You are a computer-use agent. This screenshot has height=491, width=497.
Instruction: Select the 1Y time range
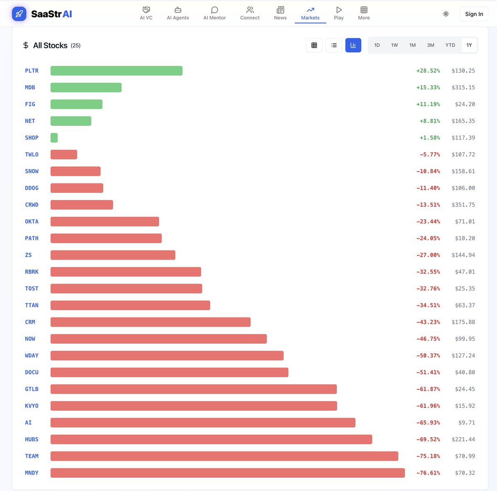point(469,45)
